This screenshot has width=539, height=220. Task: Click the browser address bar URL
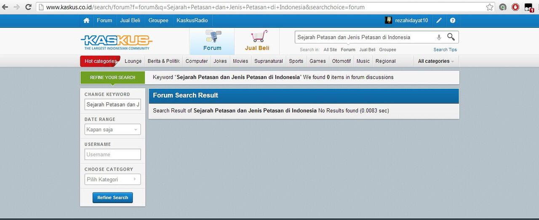pyautogui.click(x=205, y=7)
